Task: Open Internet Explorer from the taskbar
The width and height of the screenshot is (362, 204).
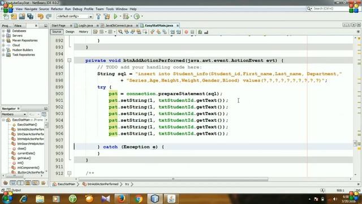Action: pos(24,199)
